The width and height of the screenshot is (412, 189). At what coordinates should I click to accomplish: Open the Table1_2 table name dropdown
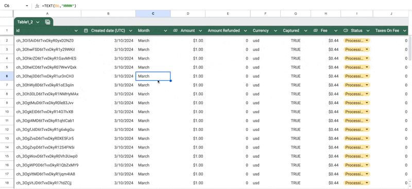pyautogui.click(x=38, y=22)
